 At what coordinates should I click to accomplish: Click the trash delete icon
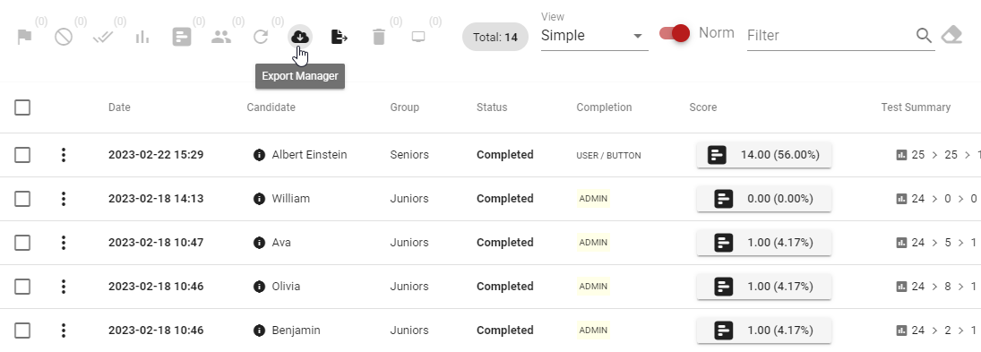378,37
